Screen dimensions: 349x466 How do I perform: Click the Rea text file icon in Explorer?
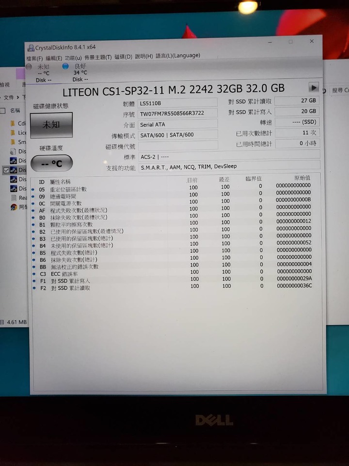pyautogui.click(x=14, y=198)
